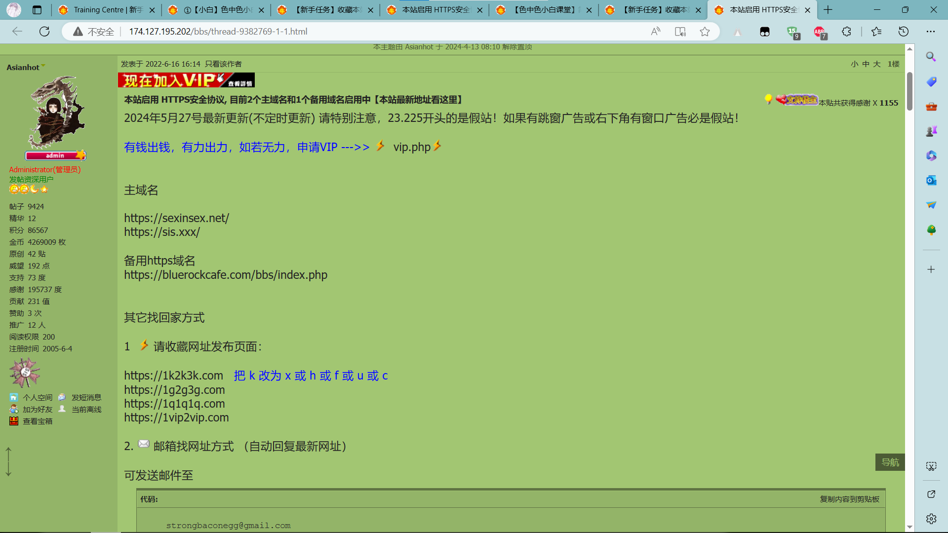Open Read aloud icon in address bar

point(656,32)
